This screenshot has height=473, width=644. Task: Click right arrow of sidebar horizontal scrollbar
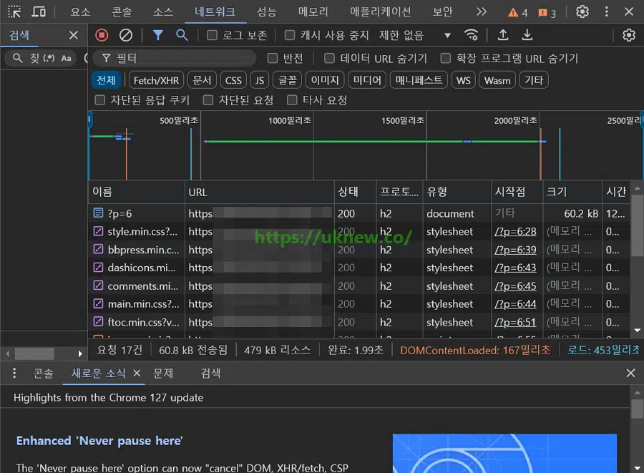click(80, 353)
